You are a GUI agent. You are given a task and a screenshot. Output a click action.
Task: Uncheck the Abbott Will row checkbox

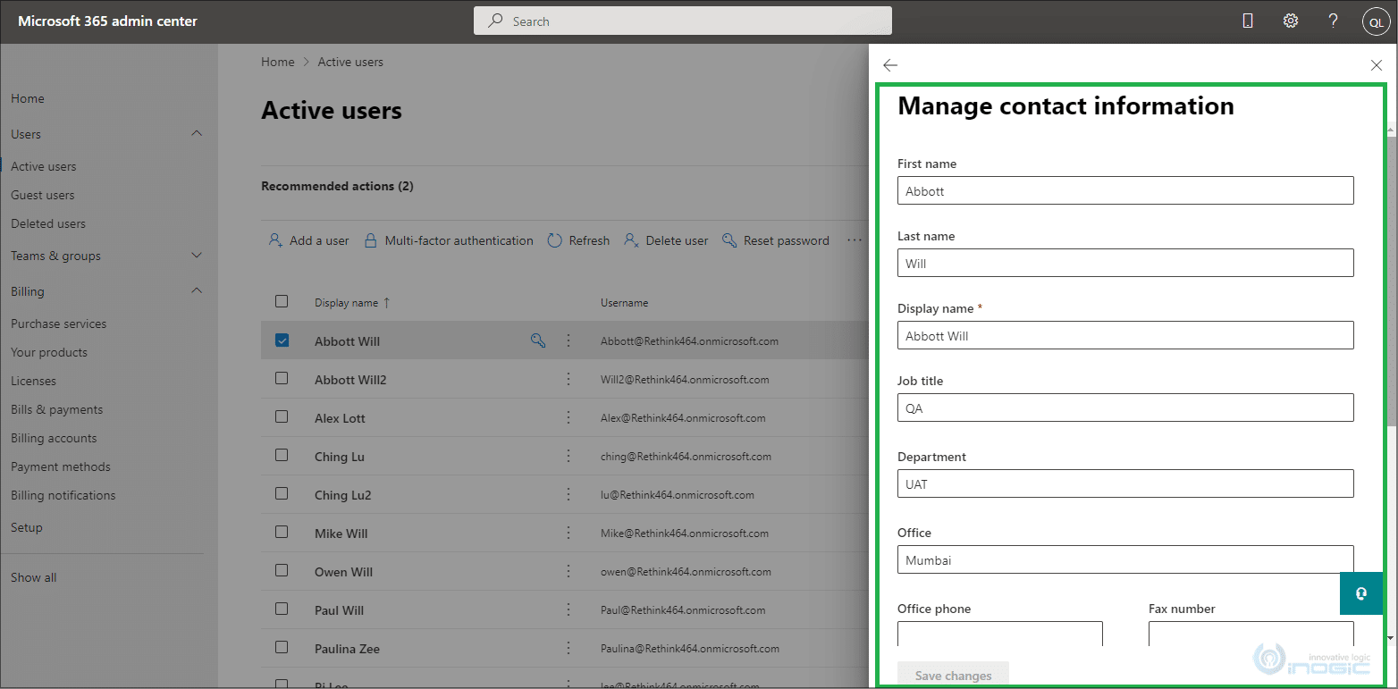coord(282,340)
